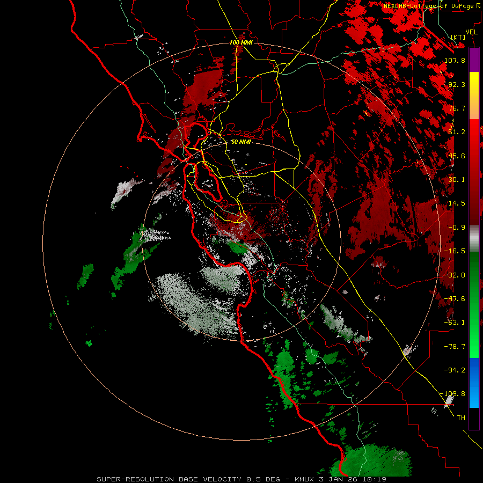Image resolution: width=483 pixels, height=483 pixels.
Task: Select the 76.7 legend value
Action: [457, 108]
